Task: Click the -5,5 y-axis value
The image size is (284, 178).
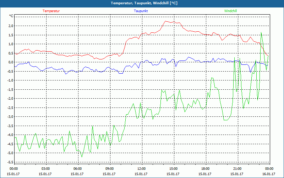Action: (11, 162)
